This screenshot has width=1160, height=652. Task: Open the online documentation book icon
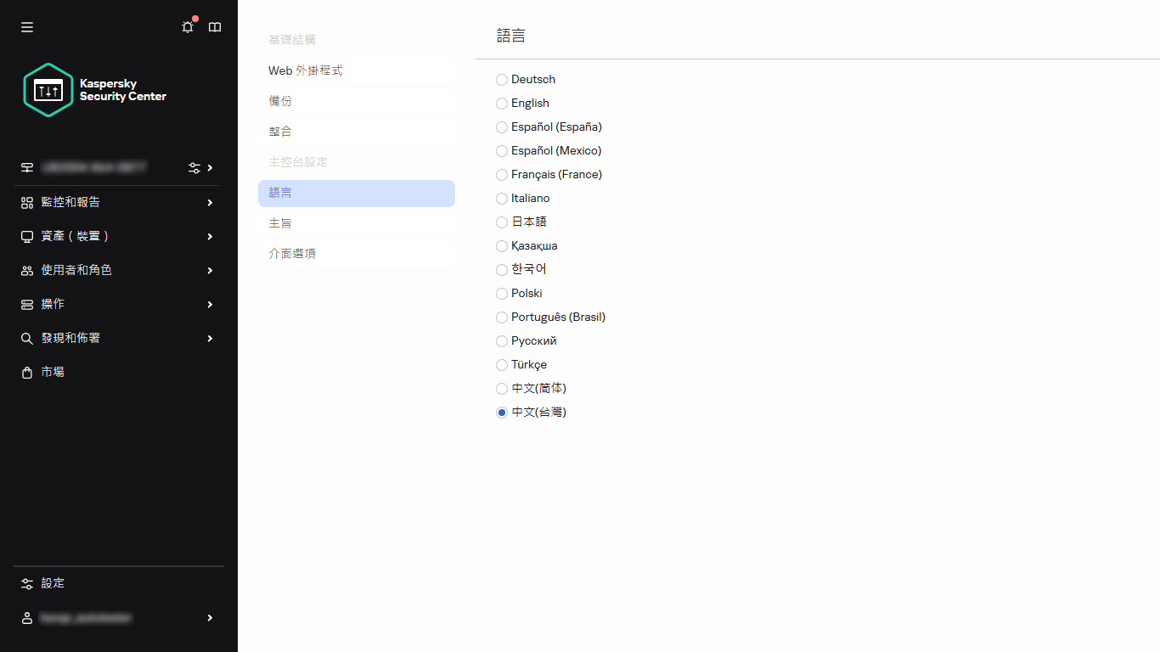click(214, 26)
